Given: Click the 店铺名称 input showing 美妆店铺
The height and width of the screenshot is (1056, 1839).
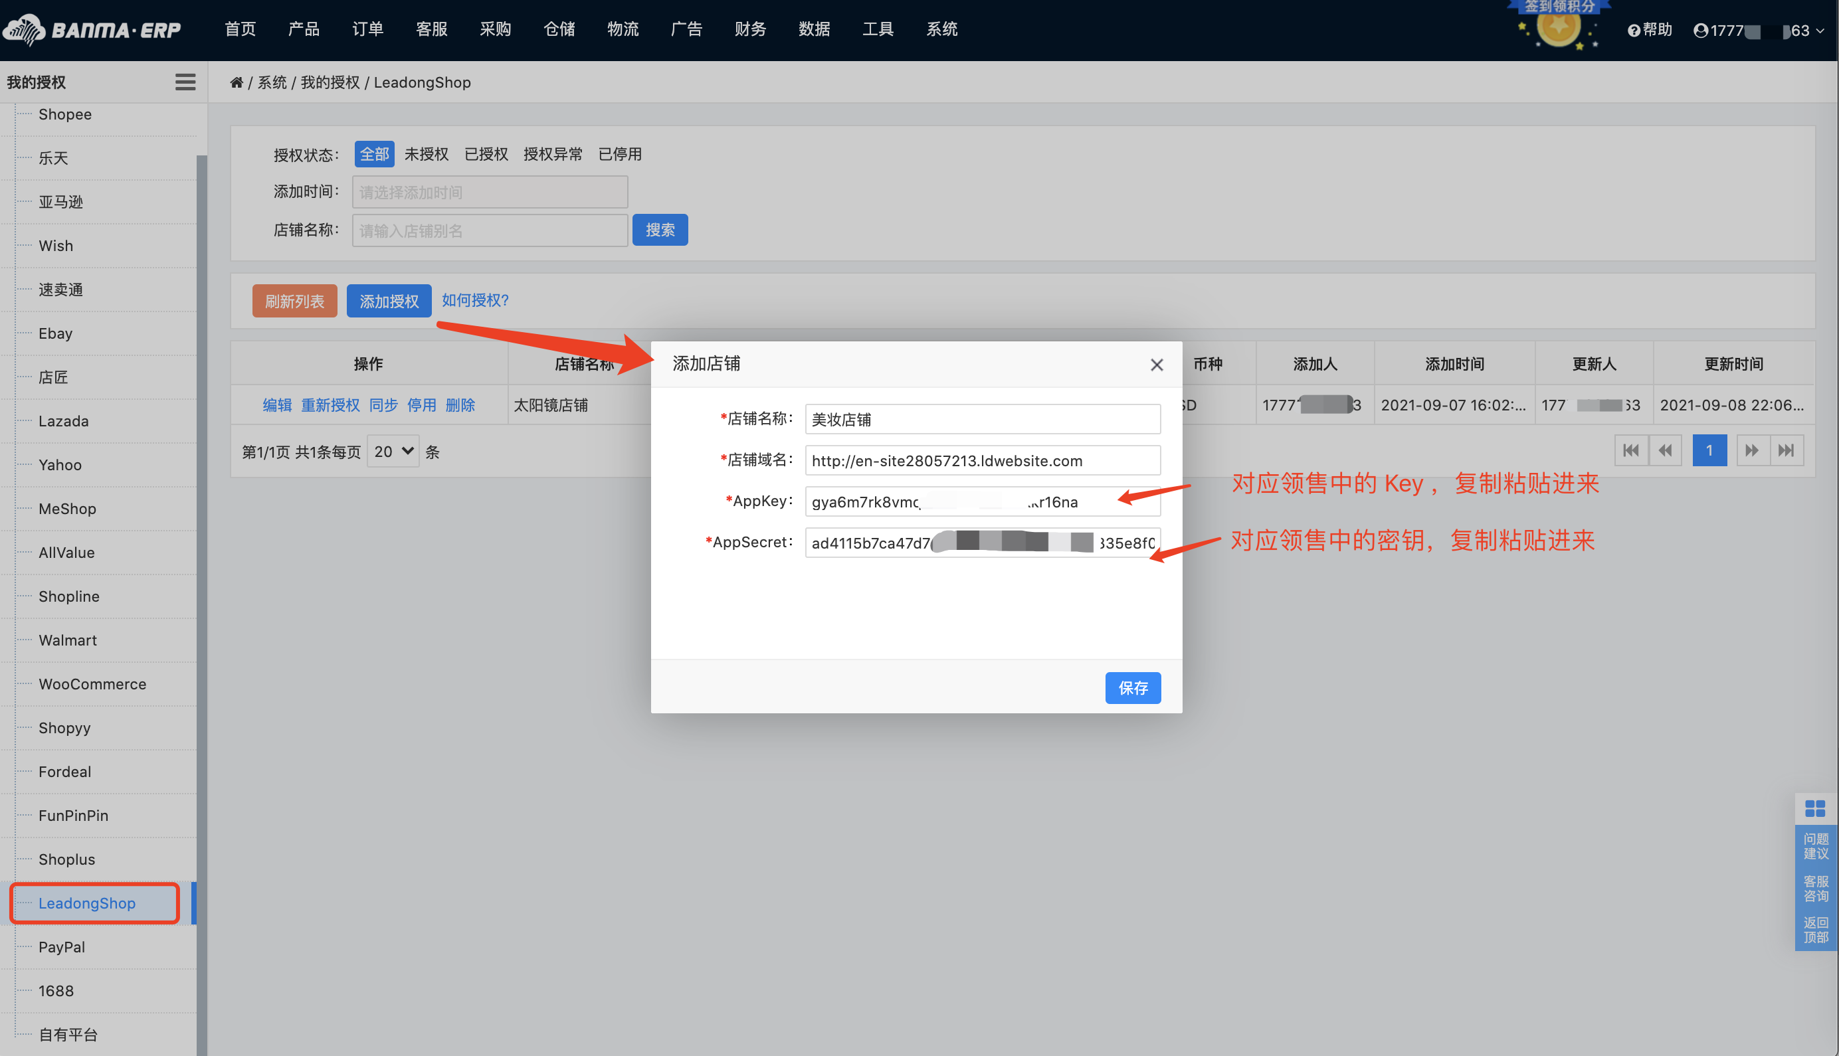Looking at the screenshot, I should 982,419.
